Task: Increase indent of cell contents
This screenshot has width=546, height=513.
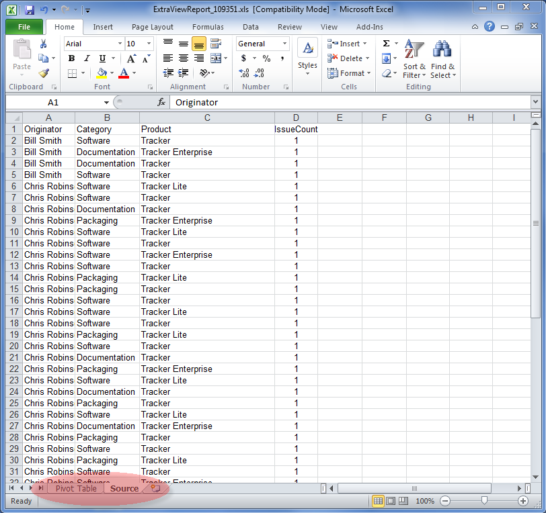Action: pyautogui.click(x=183, y=73)
